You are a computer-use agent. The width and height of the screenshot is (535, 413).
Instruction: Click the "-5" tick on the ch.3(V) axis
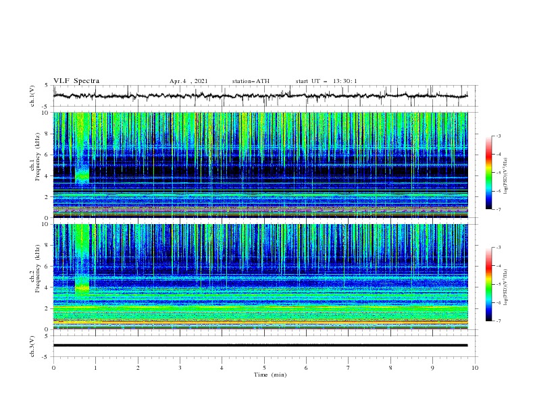(x=46, y=357)
